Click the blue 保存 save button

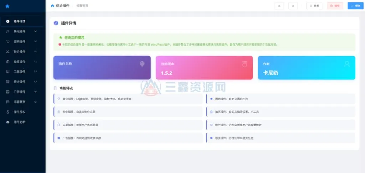pos(355,6)
